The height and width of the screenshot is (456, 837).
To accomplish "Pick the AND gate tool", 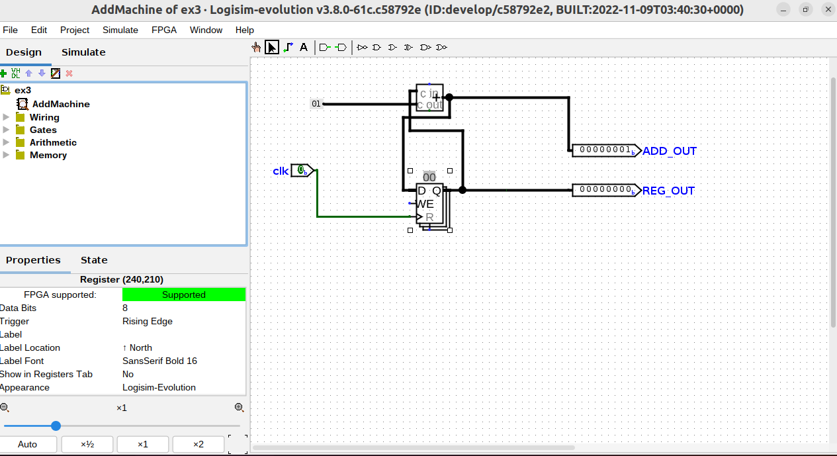I will [x=377, y=47].
